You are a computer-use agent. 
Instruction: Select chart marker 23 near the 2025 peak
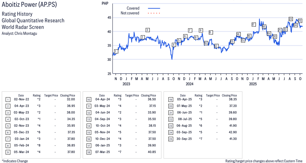(x=290, y=19)
